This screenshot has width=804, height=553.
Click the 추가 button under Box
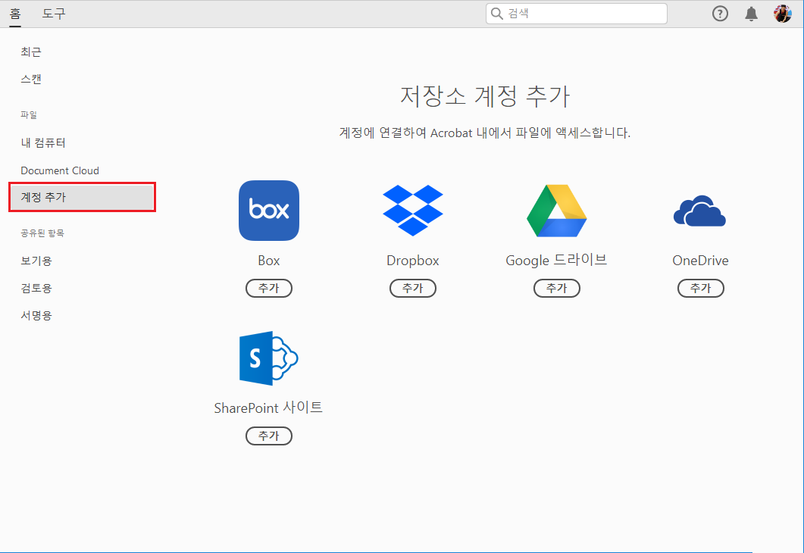269,288
